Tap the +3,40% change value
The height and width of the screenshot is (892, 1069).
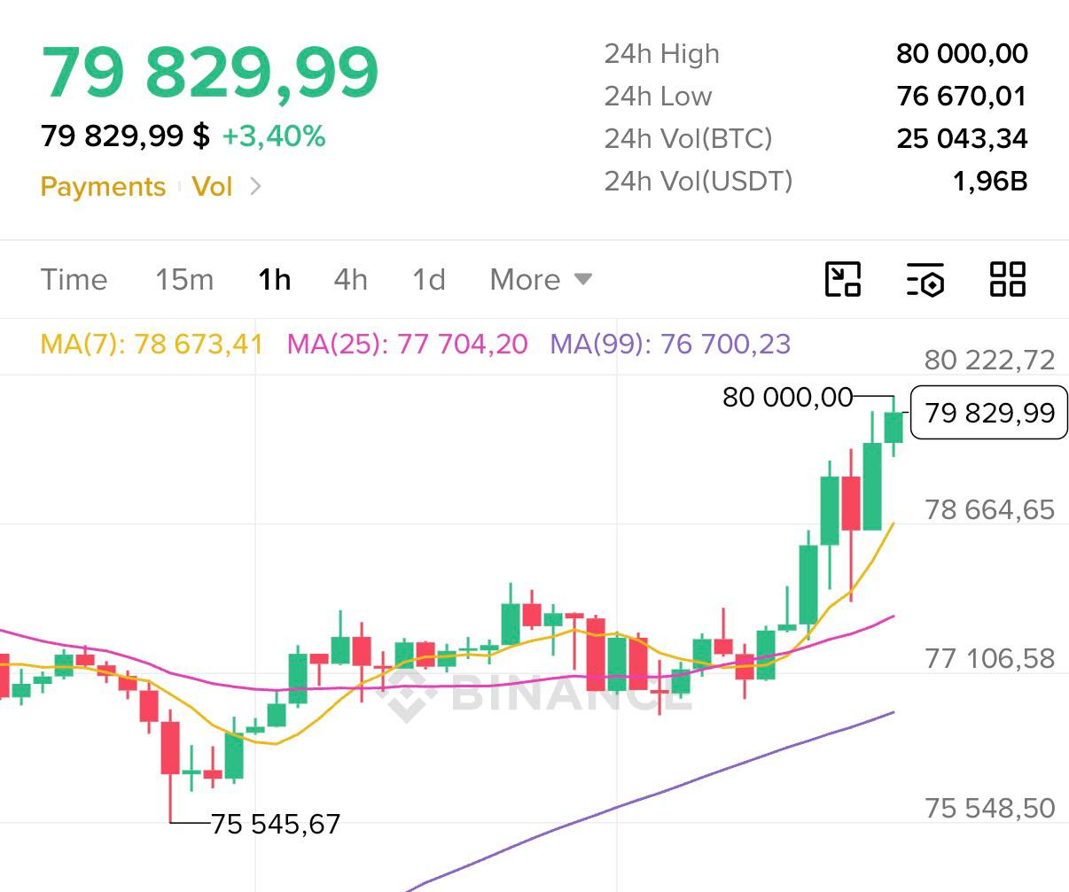[x=274, y=136]
